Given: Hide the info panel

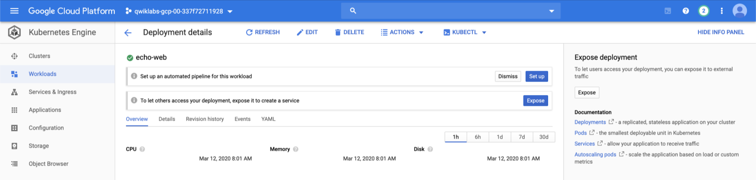Looking at the screenshot, I should 720,32.
